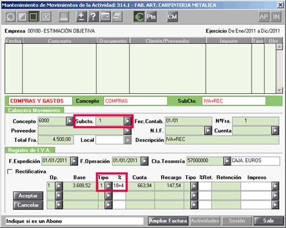The width and height of the screenshot is (286, 228).
Task: Click the Sesión button
Action: coord(237,221)
